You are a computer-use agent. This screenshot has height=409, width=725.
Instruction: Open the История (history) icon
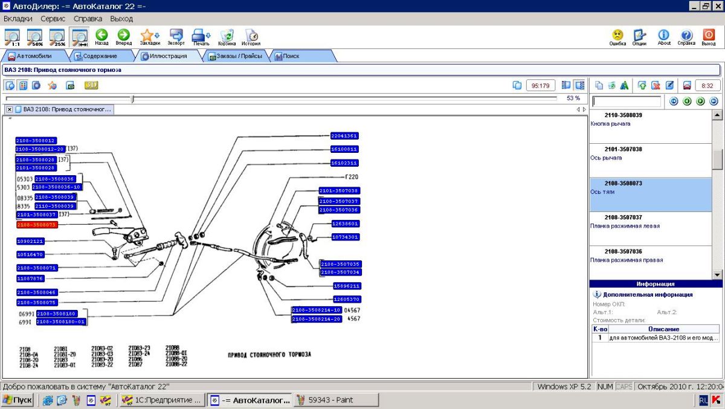click(x=251, y=36)
